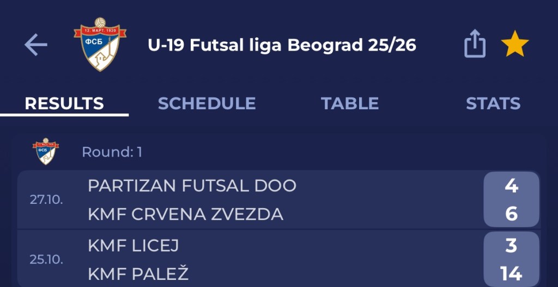Switch to the SCHEDULE tab
Image resolution: width=558 pixels, height=287 pixels.
(x=207, y=103)
